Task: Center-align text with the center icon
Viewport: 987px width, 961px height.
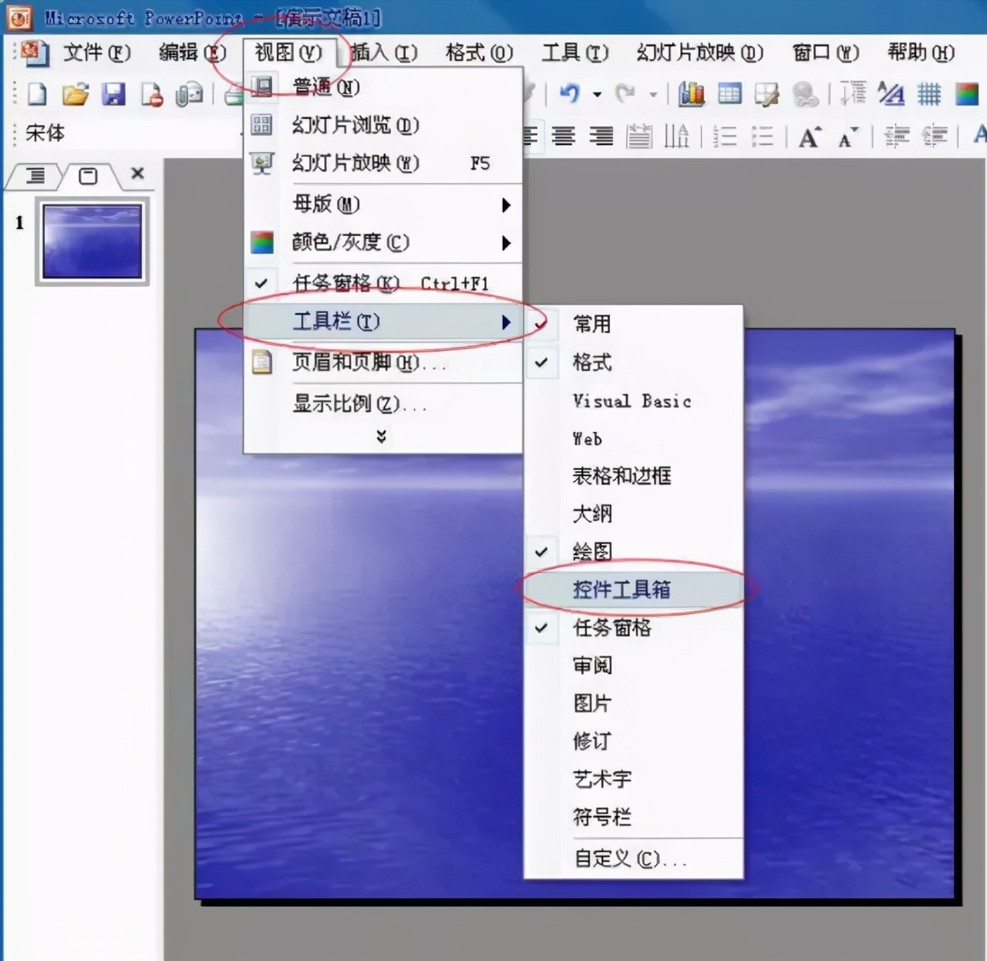Action: [564, 137]
